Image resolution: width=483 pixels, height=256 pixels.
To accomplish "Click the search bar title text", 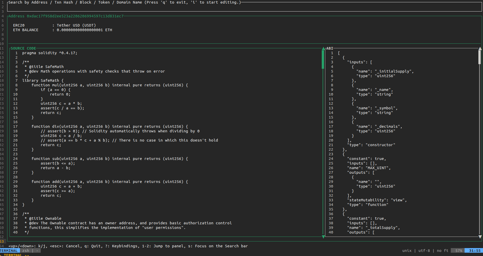I will [125, 2].
